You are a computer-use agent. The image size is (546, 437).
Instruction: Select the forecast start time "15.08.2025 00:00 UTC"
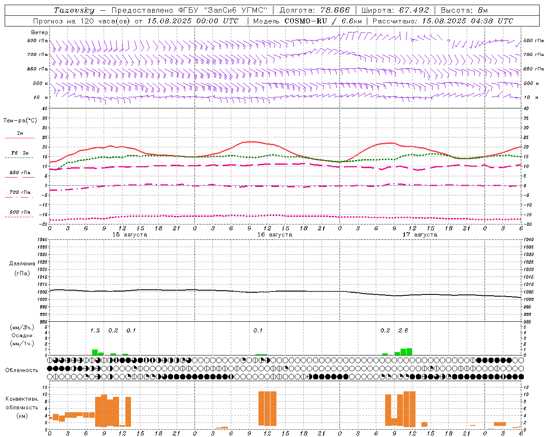click(x=193, y=21)
